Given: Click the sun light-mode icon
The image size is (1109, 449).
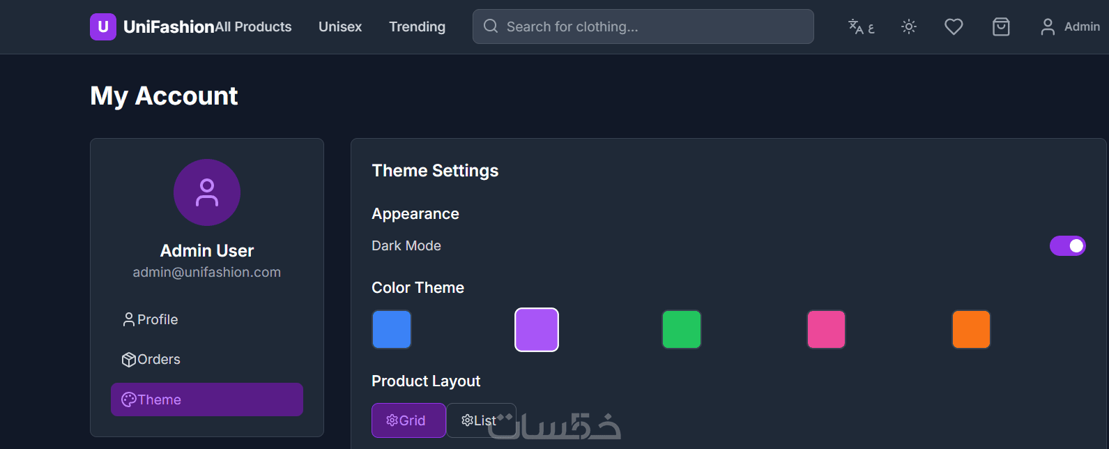Looking at the screenshot, I should point(908,27).
